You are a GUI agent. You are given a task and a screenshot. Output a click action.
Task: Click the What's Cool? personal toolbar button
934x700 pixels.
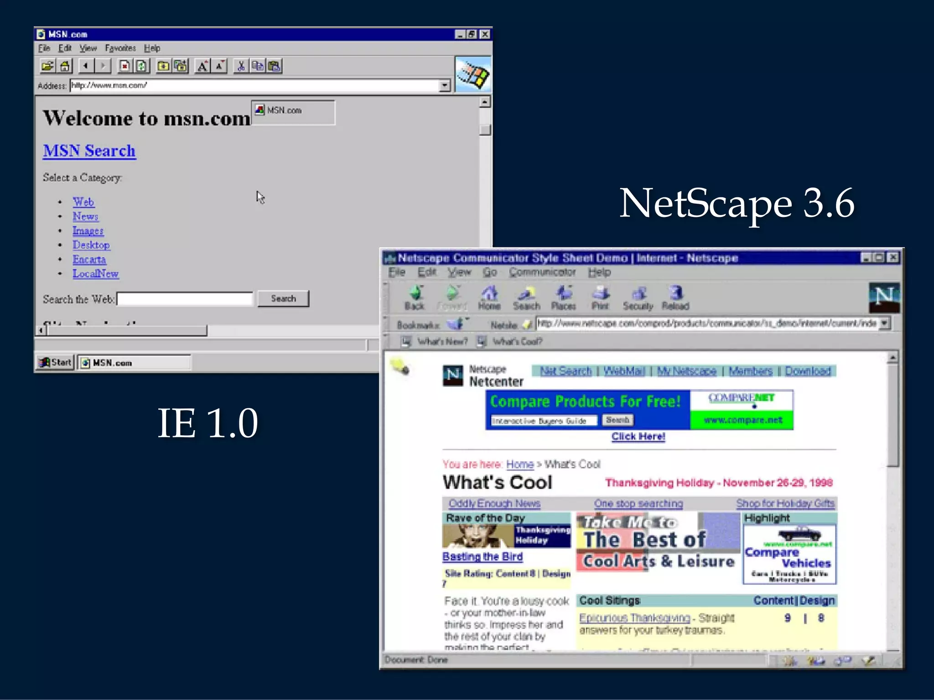pyautogui.click(x=510, y=341)
